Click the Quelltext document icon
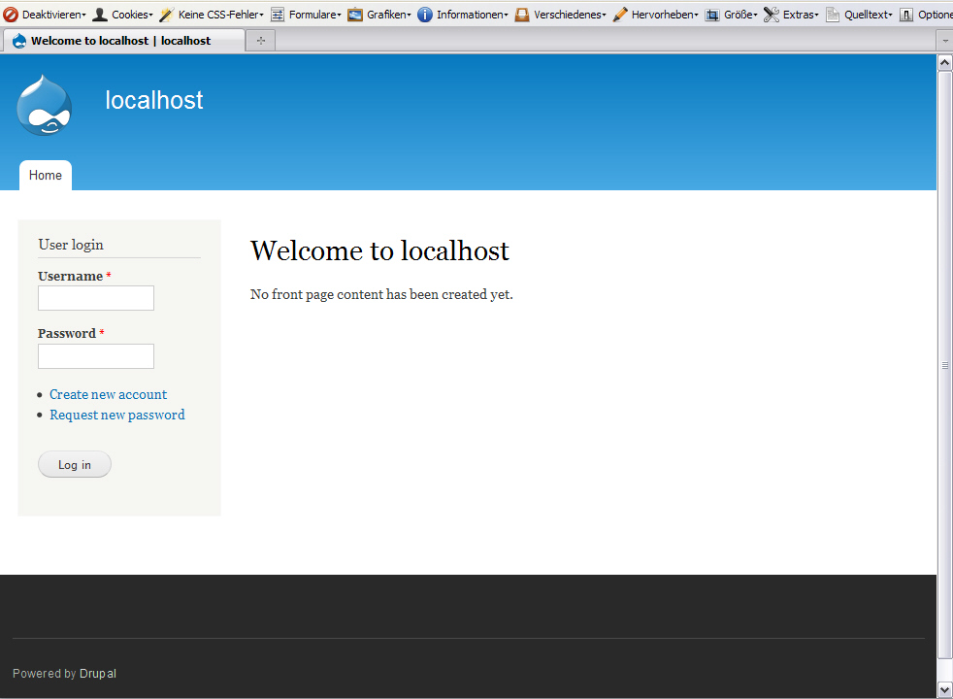The height and width of the screenshot is (699, 953). (x=833, y=15)
